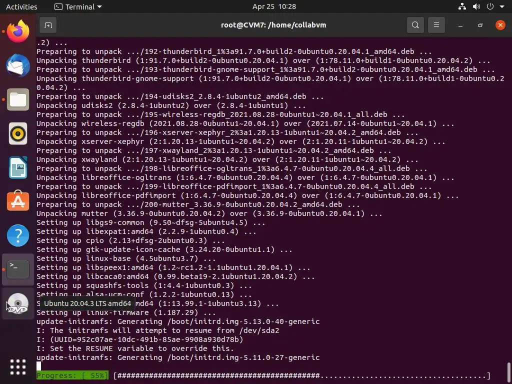The width and height of the screenshot is (512, 384).
Task: Click 'Setting up gtk-update-icon-cache' line
Action: point(164,250)
